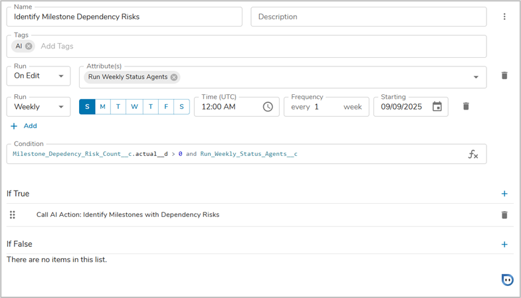This screenshot has height=298, width=521.
Task: Delete the Call AI Action item
Action: 504,215
